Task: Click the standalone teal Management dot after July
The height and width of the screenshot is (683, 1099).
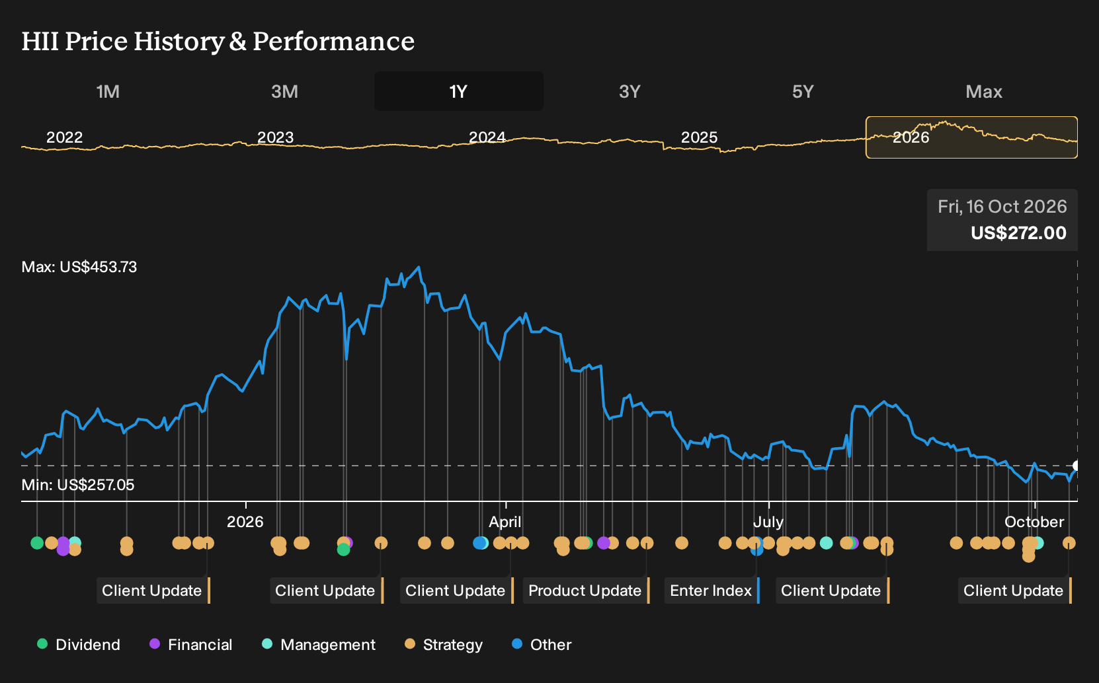Action: 826,543
